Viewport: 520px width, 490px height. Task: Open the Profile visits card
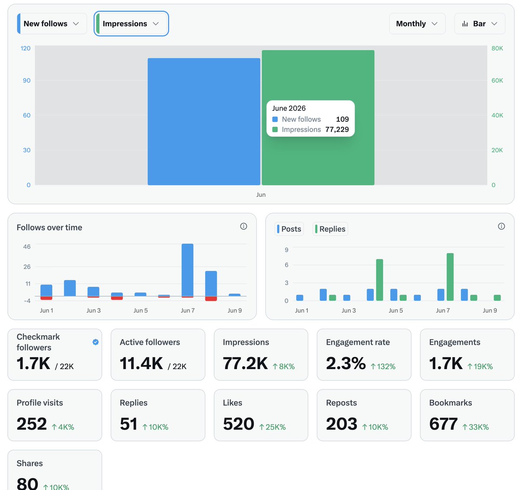tap(55, 415)
